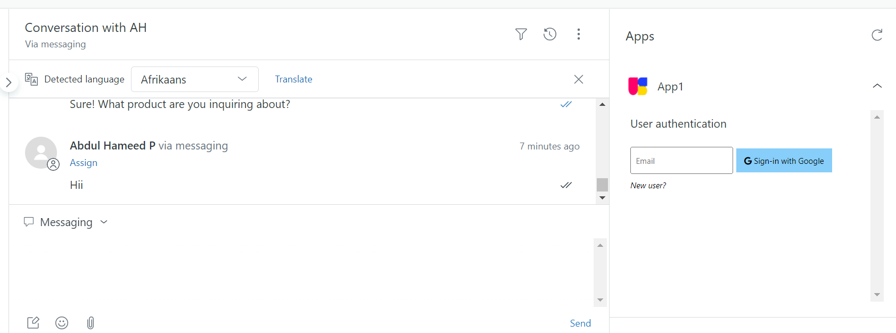Screen dimensions: 896x333
Task: Open the emoji picker
Action: [x=62, y=323]
